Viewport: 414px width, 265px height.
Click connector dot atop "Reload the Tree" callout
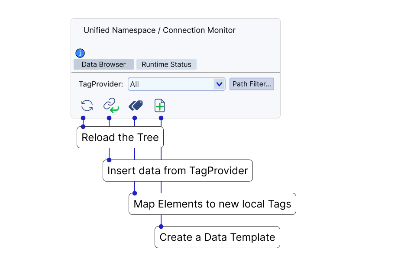[83, 127]
